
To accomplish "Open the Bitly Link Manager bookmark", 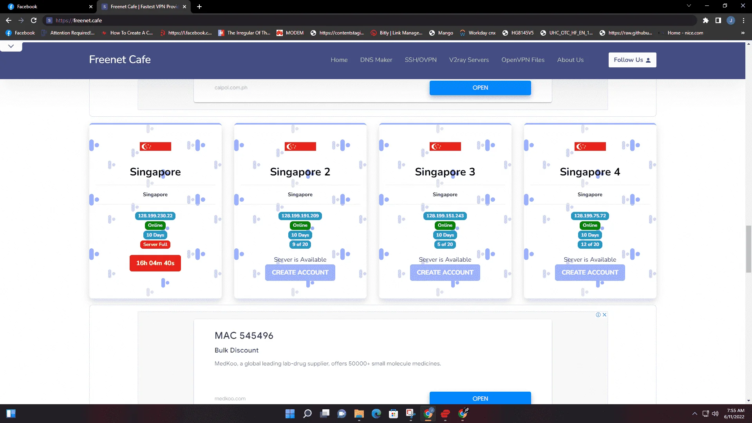I will [x=396, y=33].
